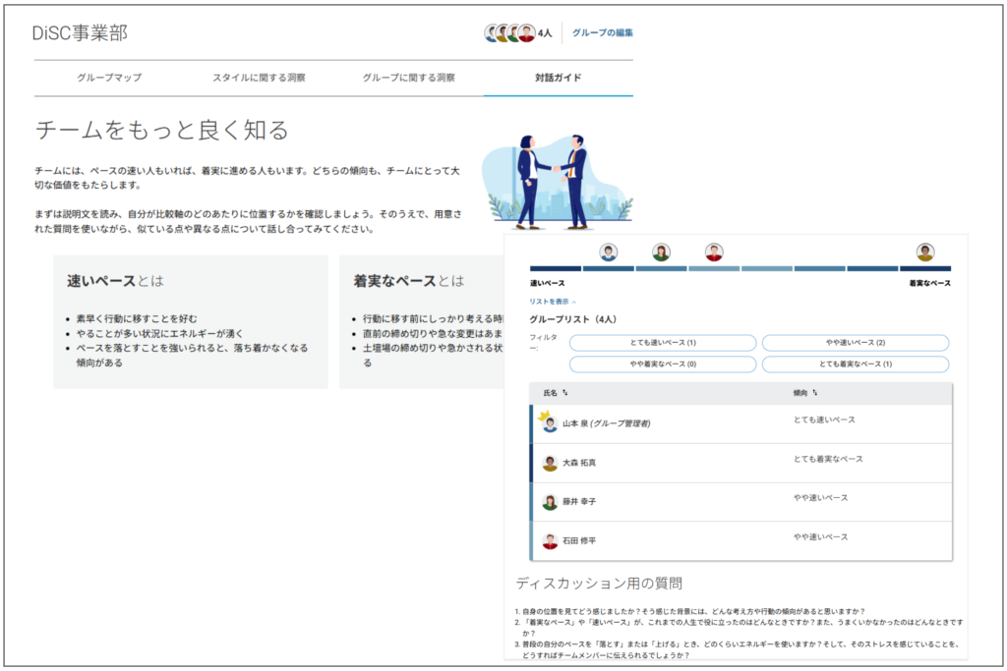Click the グループの編集 link

[602, 32]
